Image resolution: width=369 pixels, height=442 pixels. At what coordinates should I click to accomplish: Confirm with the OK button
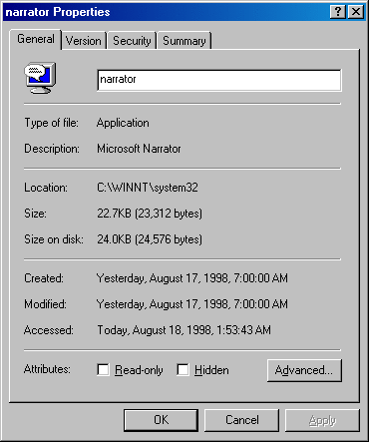pyautogui.click(x=162, y=420)
